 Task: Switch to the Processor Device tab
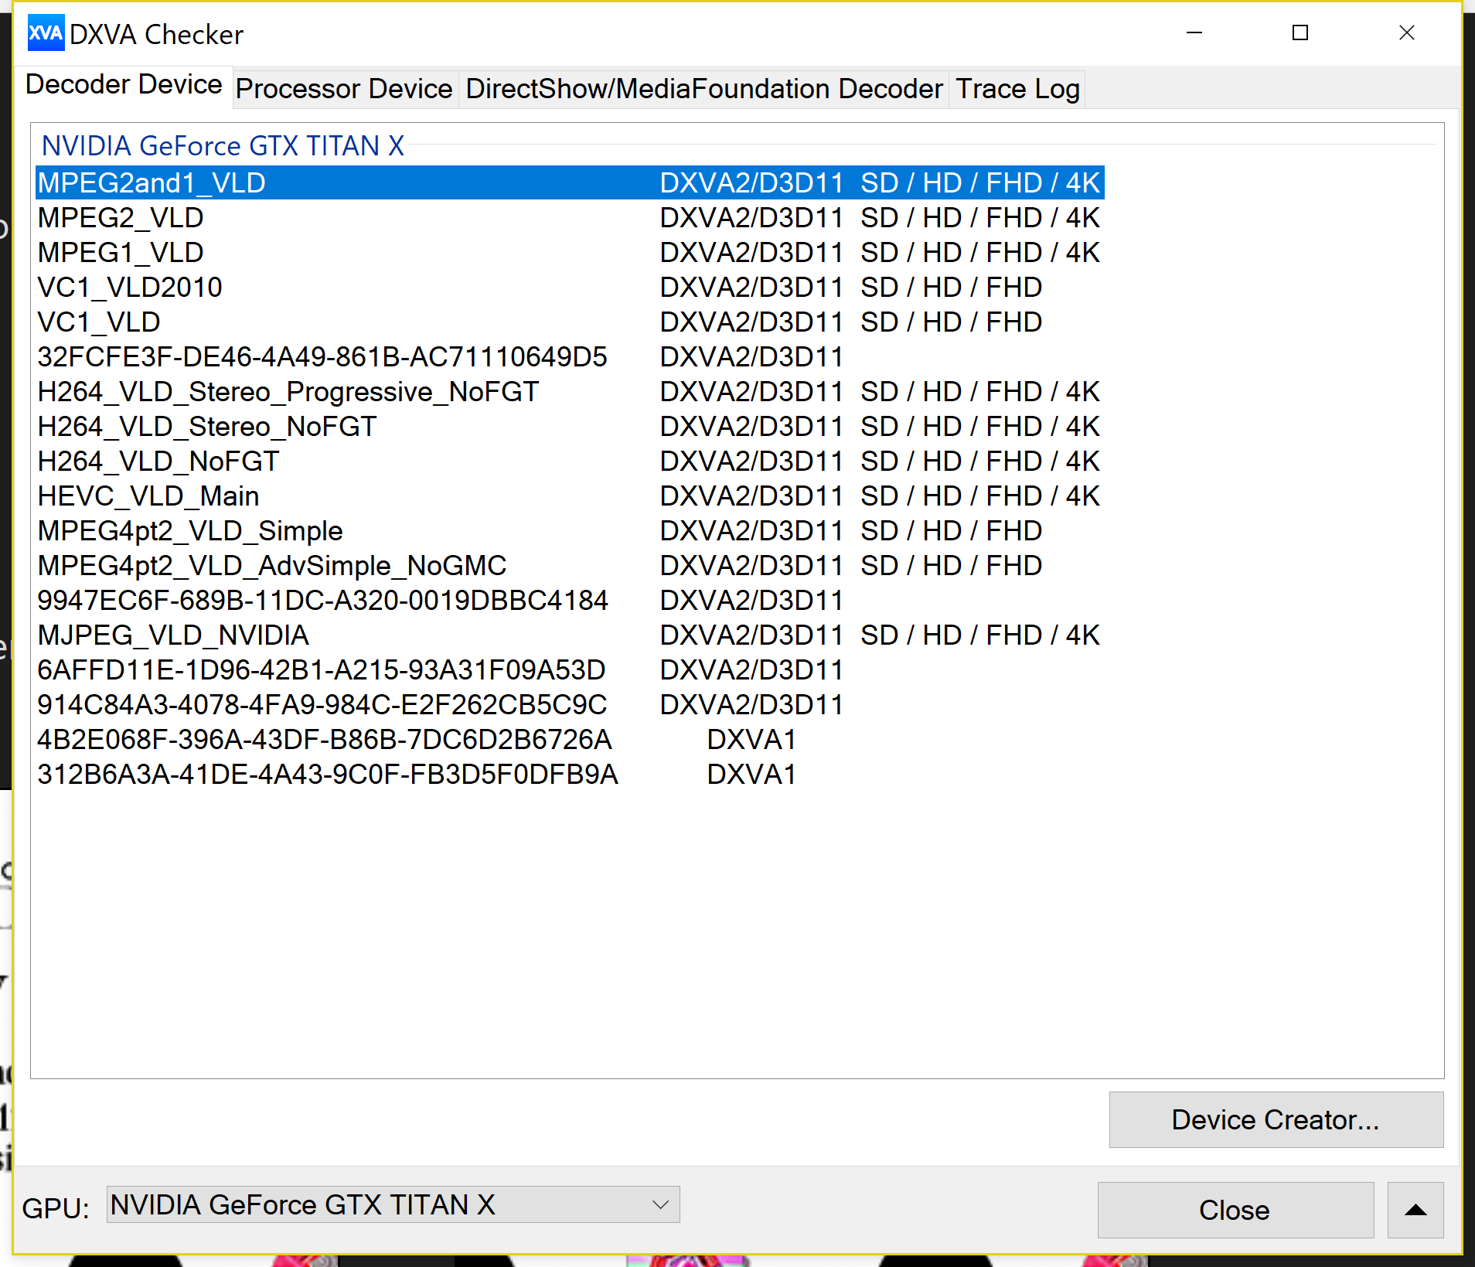(x=344, y=89)
